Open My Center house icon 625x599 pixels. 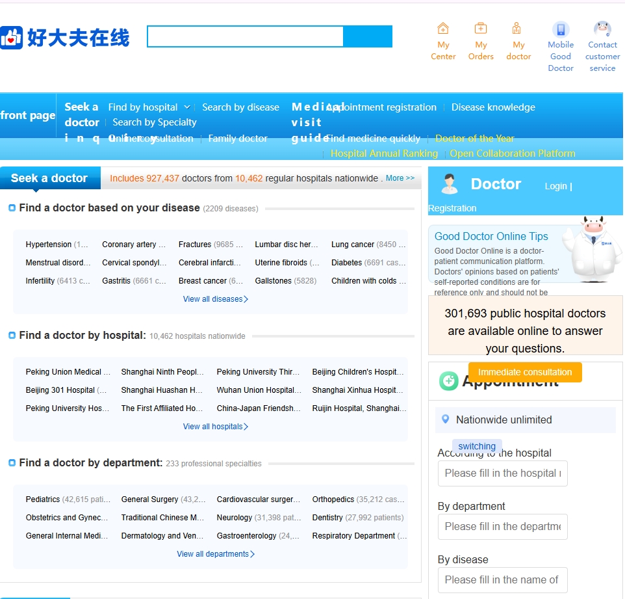pyautogui.click(x=443, y=29)
